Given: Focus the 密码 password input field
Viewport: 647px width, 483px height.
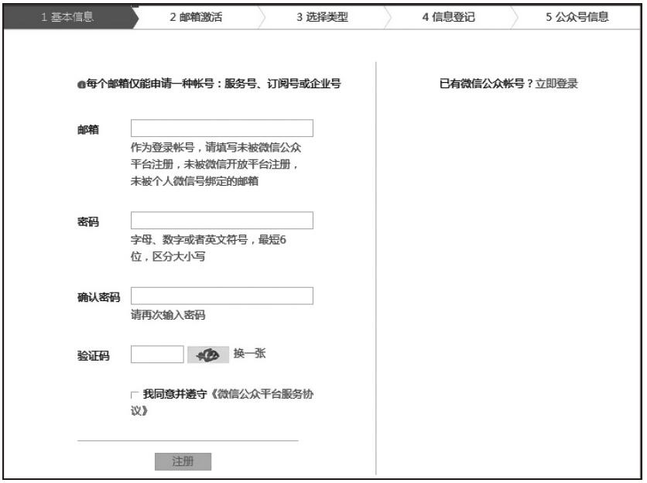Looking at the screenshot, I should (x=221, y=221).
